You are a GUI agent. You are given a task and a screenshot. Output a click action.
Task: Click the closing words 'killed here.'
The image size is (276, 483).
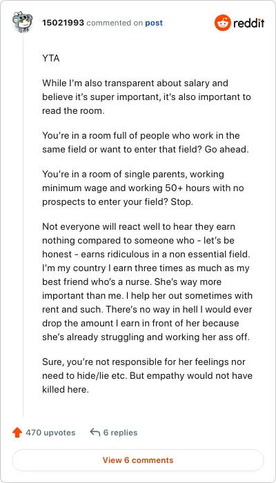66,389
